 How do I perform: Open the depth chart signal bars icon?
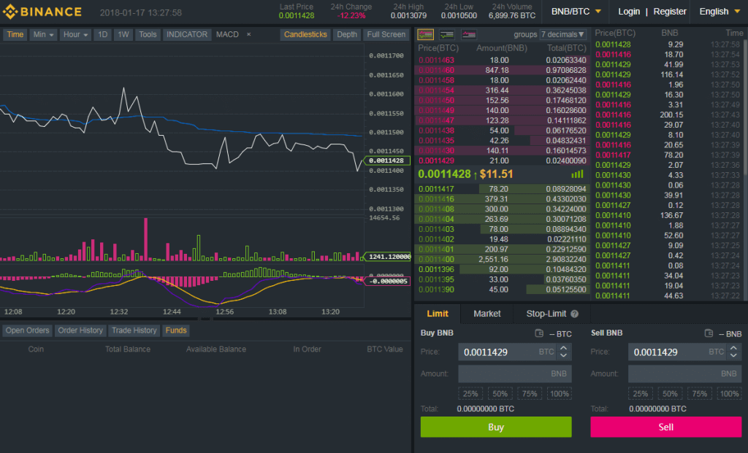pyautogui.click(x=577, y=174)
